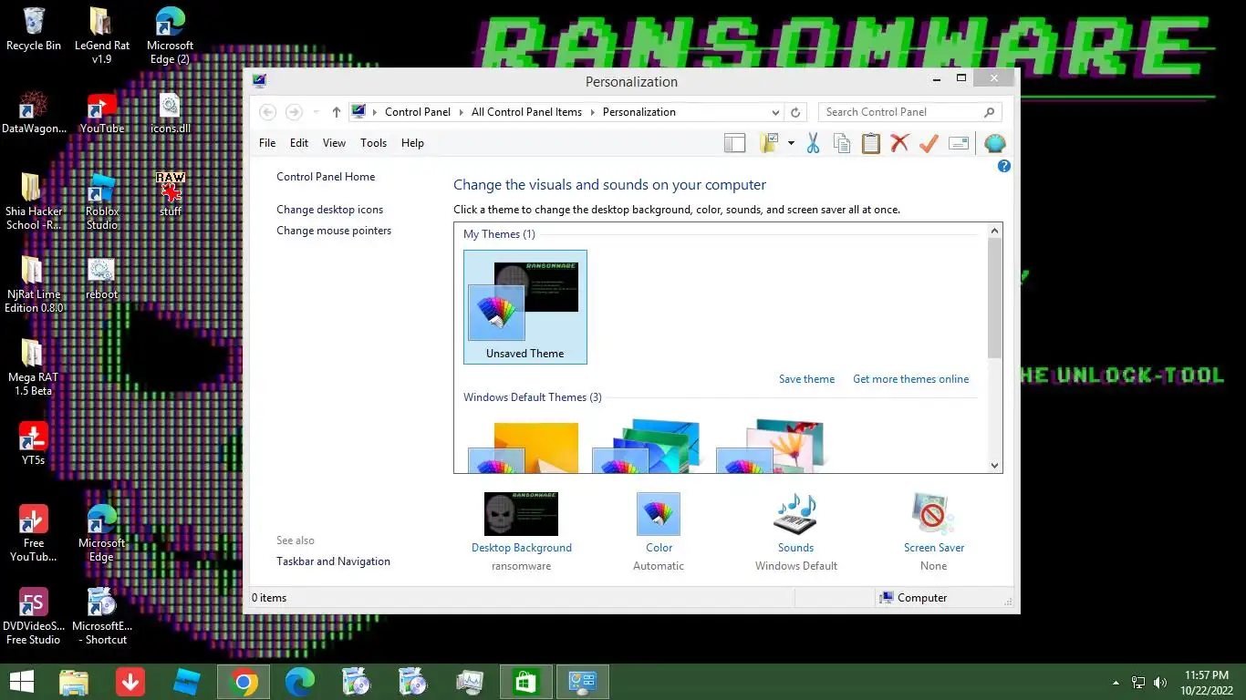Open File Explorer from the taskbar
Screen dimensions: 1246x700
[74, 682]
